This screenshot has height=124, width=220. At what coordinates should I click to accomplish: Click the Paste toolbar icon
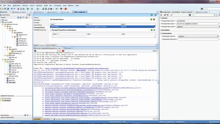(24, 9)
